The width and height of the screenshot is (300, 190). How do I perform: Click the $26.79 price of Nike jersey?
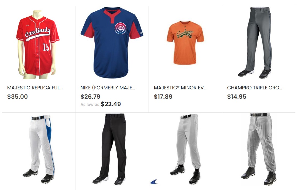(90, 97)
